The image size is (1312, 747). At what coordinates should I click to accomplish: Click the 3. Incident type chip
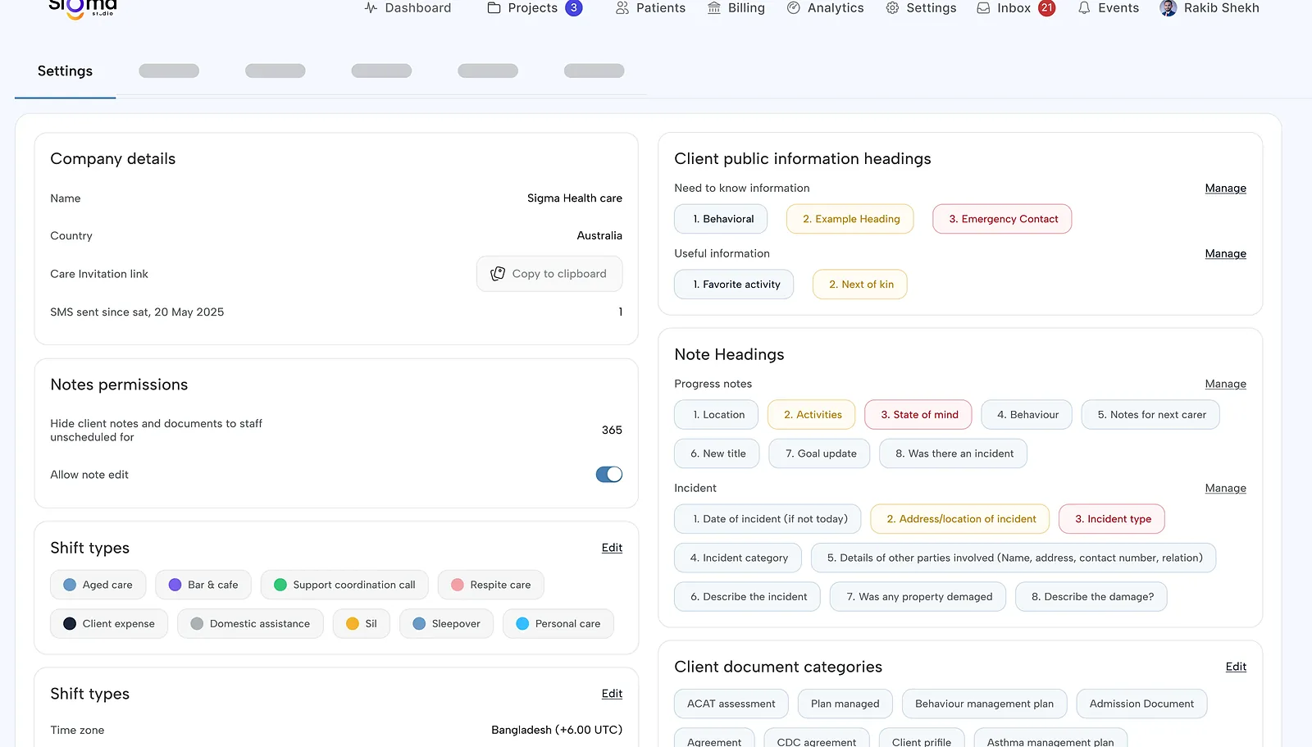[x=1112, y=519]
